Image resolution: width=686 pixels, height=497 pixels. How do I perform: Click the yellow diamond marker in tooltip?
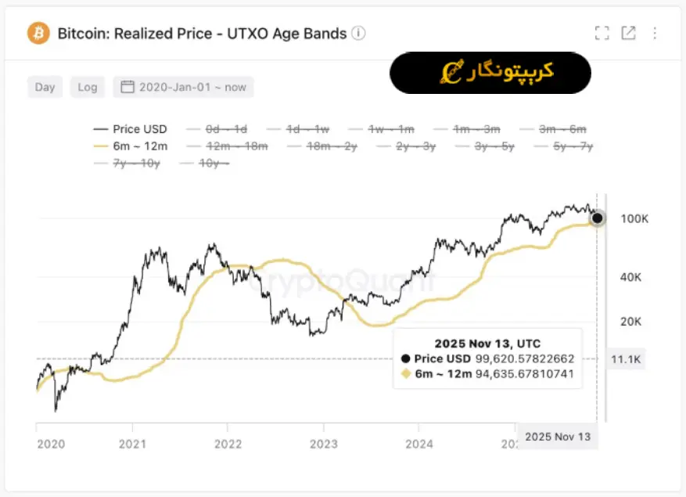[405, 374]
